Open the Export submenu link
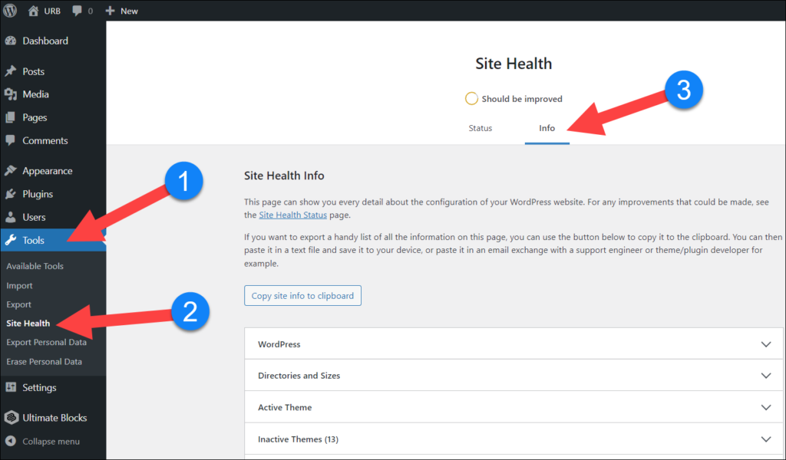Screen dimensions: 786x460 19,305
